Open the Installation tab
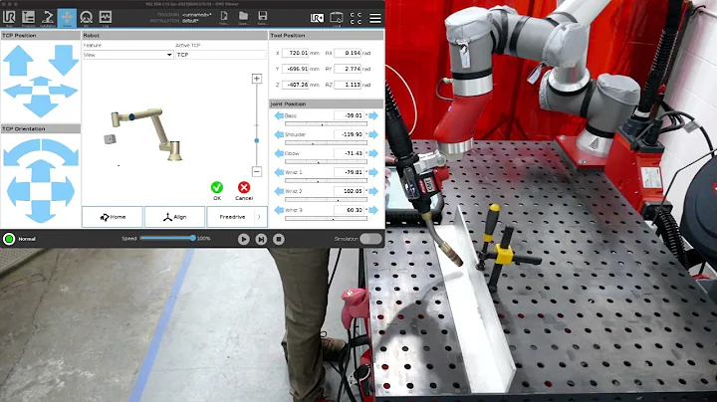 [x=48, y=18]
